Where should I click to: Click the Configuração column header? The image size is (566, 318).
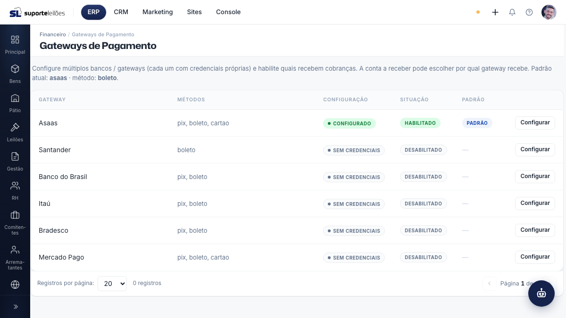(345, 99)
